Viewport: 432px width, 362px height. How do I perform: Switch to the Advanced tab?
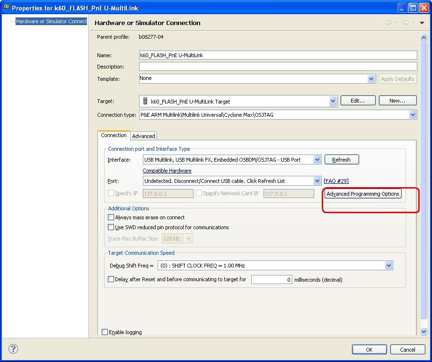coord(143,136)
